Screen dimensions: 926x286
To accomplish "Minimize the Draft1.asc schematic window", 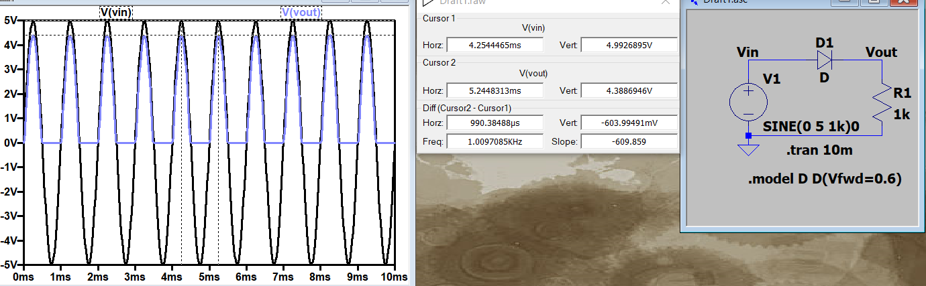I will point(845,2).
